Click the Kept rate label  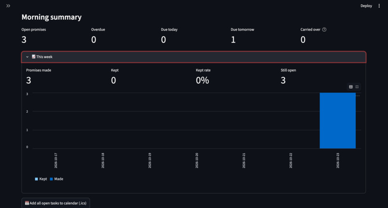(x=203, y=70)
